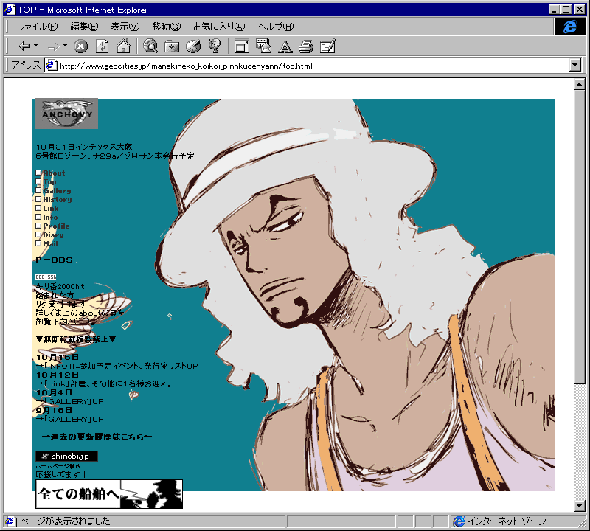Toggle the Fullscreen toolbar icon
The image size is (590, 531).
click(242, 46)
